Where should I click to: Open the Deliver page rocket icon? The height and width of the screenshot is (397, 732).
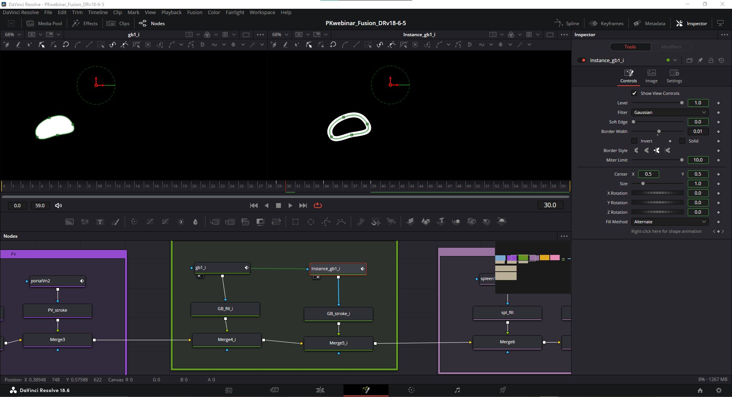(x=503, y=390)
